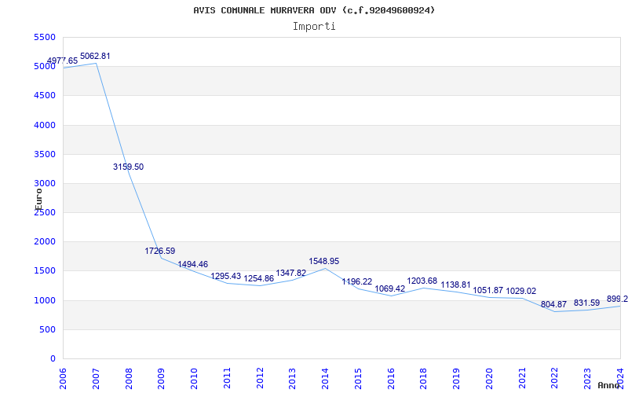Image resolution: width=628 pixels, height=393 pixels.
Task: Click the 0 y-axis tick label
Action: (x=53, y=359)
